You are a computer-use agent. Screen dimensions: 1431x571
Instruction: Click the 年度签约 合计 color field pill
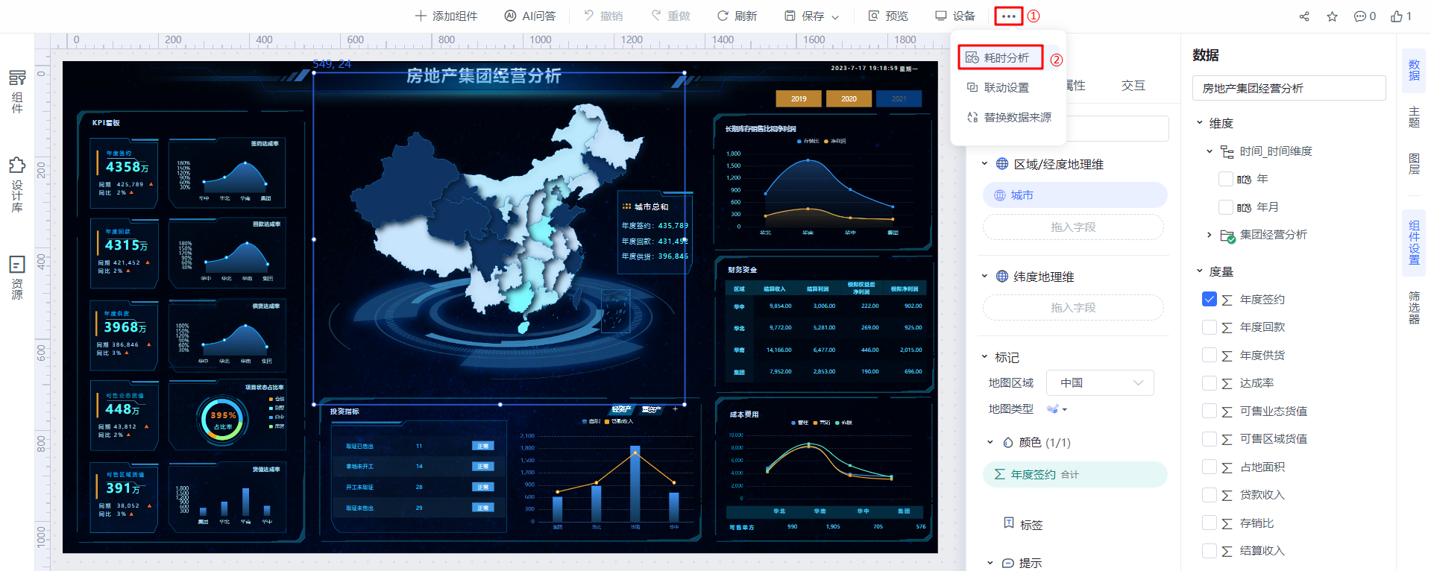1075,474
